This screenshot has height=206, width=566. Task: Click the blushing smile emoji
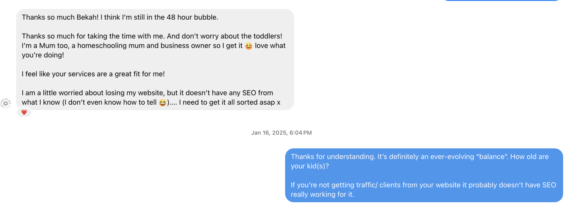(x=248, y=46)
